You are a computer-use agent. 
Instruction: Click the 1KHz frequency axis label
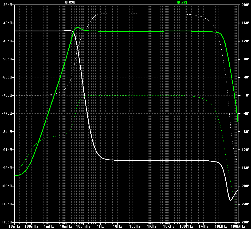(152, 227)
